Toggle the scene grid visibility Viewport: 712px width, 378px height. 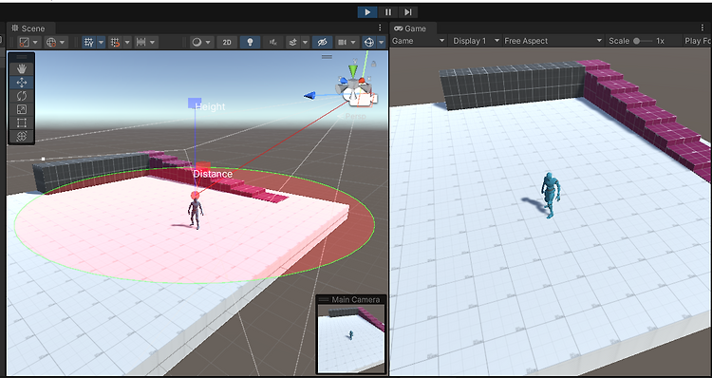[x=89, y=42]
